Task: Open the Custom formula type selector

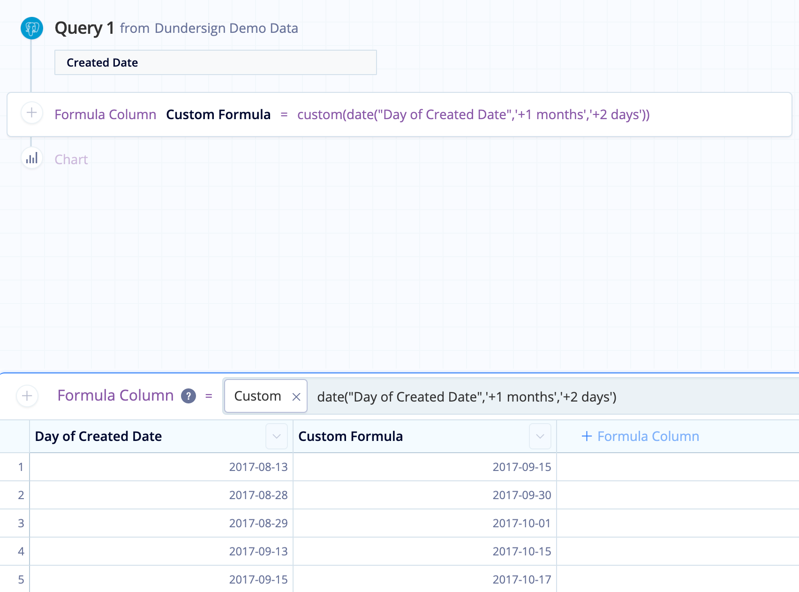Action: click(x=257, y=396)
